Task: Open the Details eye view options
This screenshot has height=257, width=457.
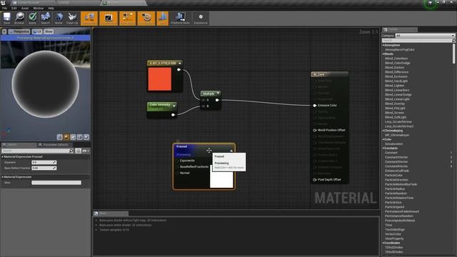Action: 86,151
